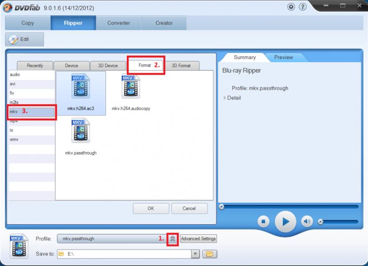Open the 3D Format tab
Screen dimensions: 368x266
pyautogui.click(x=181, y=66)
